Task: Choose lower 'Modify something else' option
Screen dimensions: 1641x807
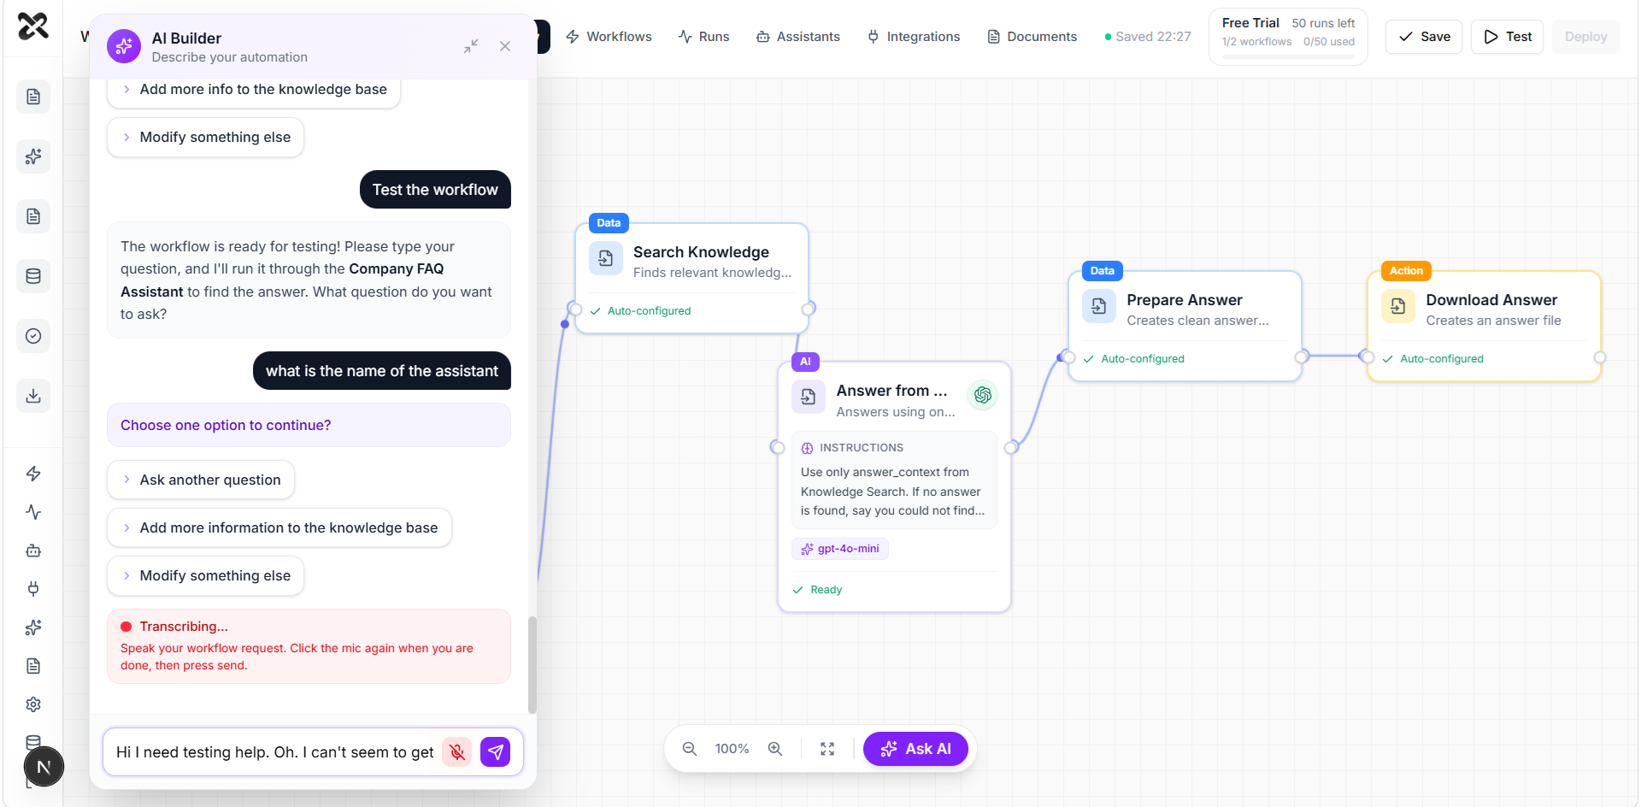Action: pyautogui.click(x=206, y=575)
